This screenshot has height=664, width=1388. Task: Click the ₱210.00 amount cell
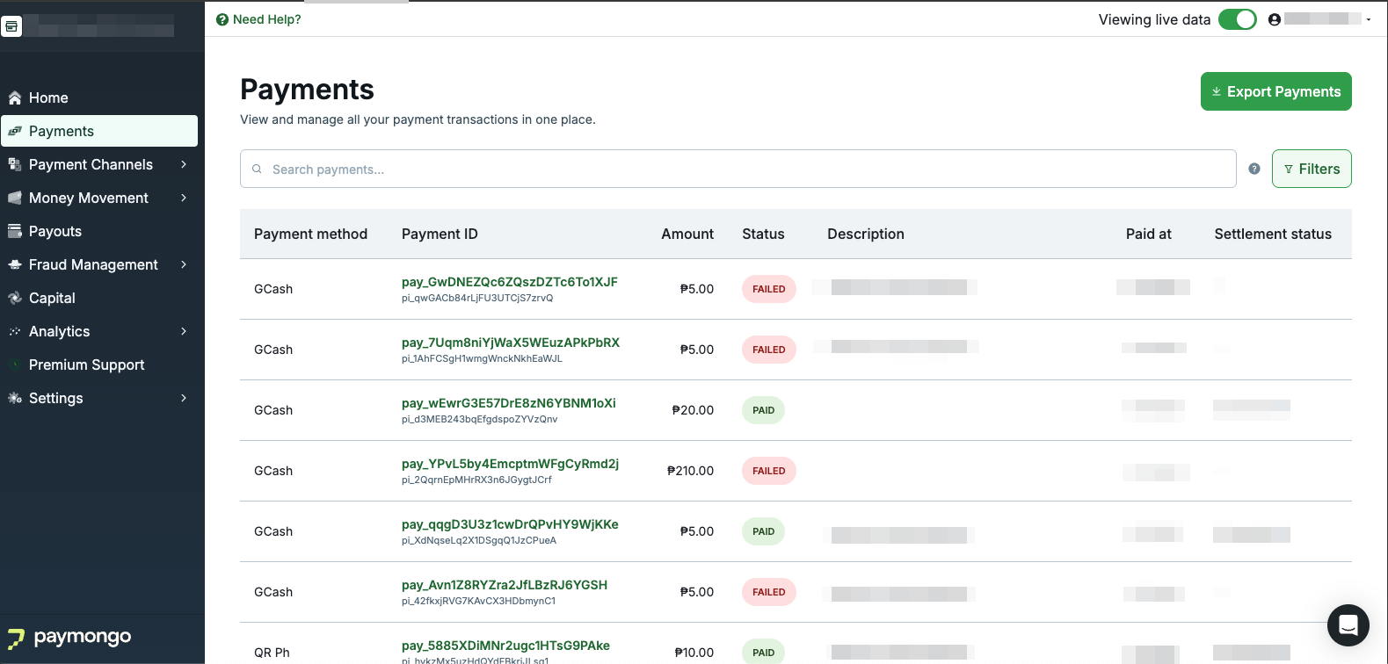click(690, 471)
